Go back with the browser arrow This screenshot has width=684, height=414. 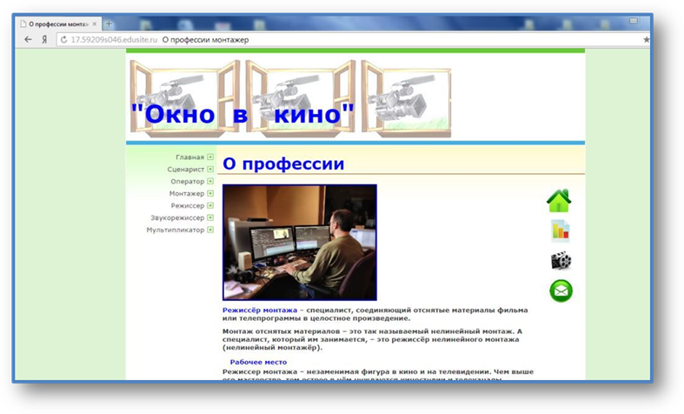coord(28,40)
